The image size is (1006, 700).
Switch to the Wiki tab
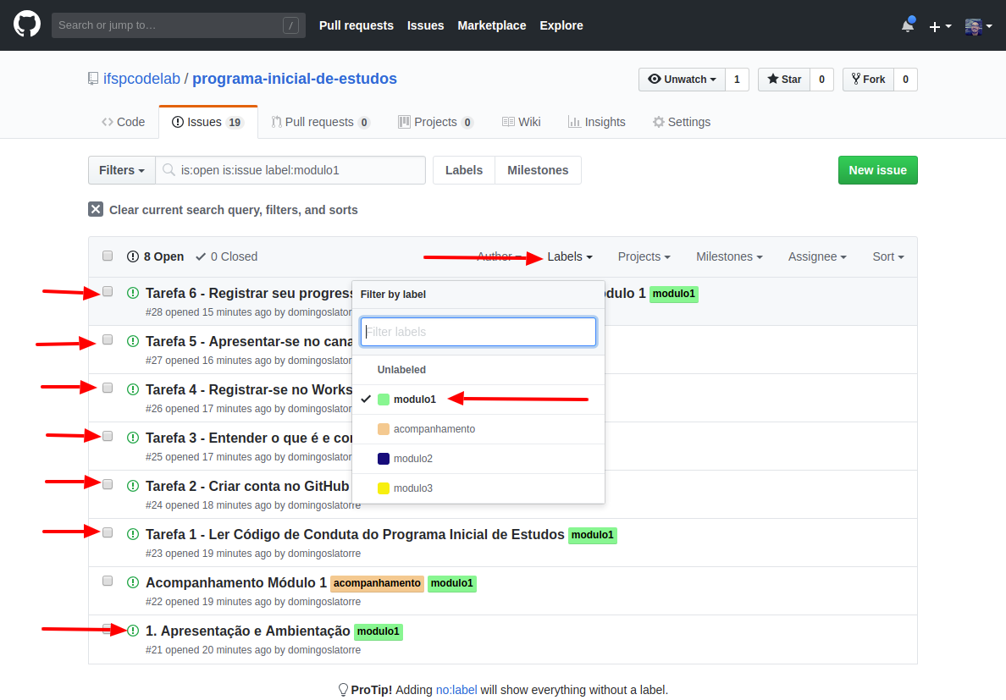click(521, 122)
